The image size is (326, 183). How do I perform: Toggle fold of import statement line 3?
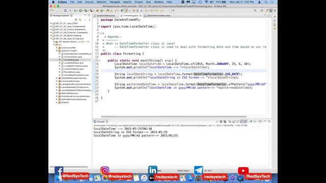[x=99, y=26]
